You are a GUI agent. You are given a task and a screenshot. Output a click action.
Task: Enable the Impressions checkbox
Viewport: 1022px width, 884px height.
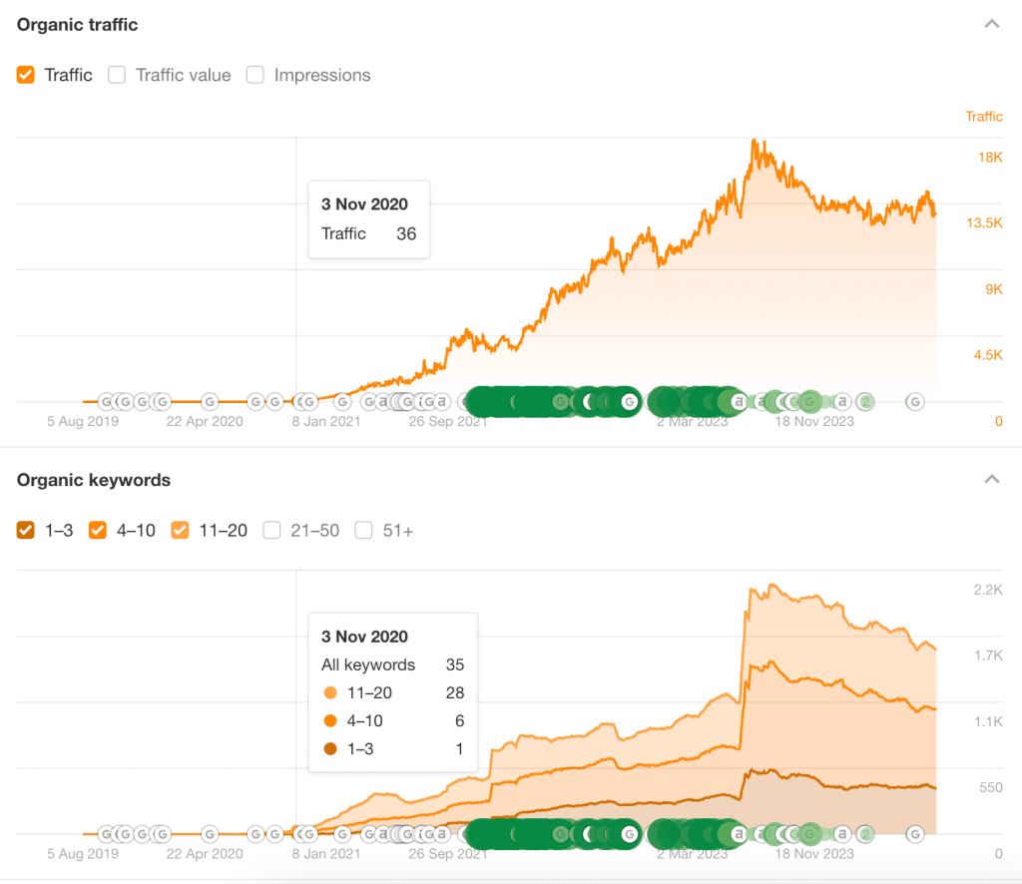tap(255, 75)
